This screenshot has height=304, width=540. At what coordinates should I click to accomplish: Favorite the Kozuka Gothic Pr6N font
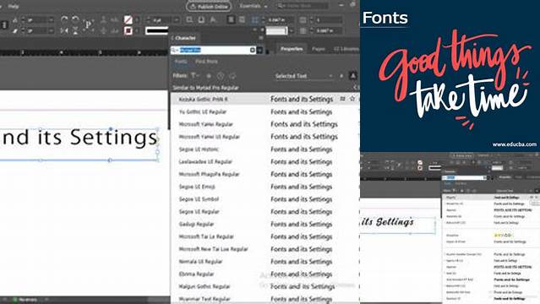click(352, 99)
